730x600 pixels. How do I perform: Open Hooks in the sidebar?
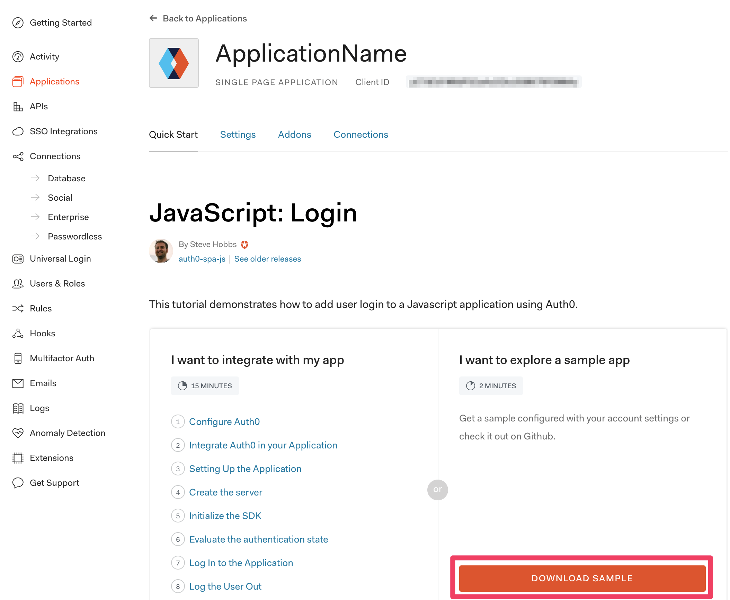tap(42, 334)
